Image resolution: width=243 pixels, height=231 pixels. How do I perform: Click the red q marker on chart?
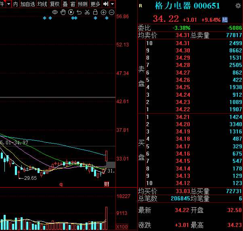pyautogui.click(x=61, y=184)
